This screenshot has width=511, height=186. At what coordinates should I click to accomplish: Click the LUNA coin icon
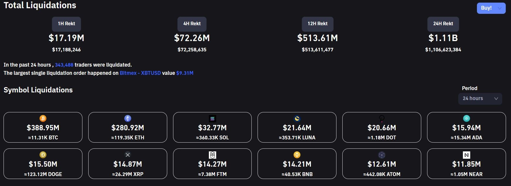[x=297, y=119]
